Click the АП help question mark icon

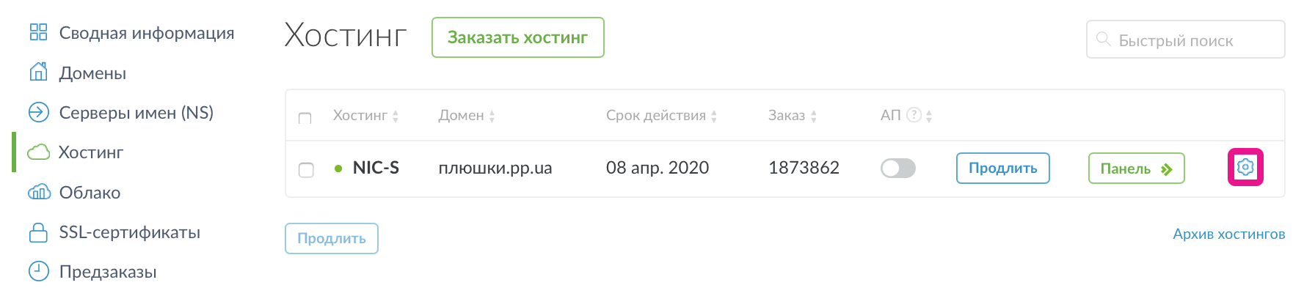coord(914,115)
